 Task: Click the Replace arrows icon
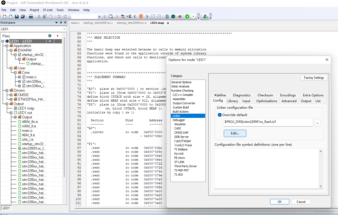click(123, 17)
